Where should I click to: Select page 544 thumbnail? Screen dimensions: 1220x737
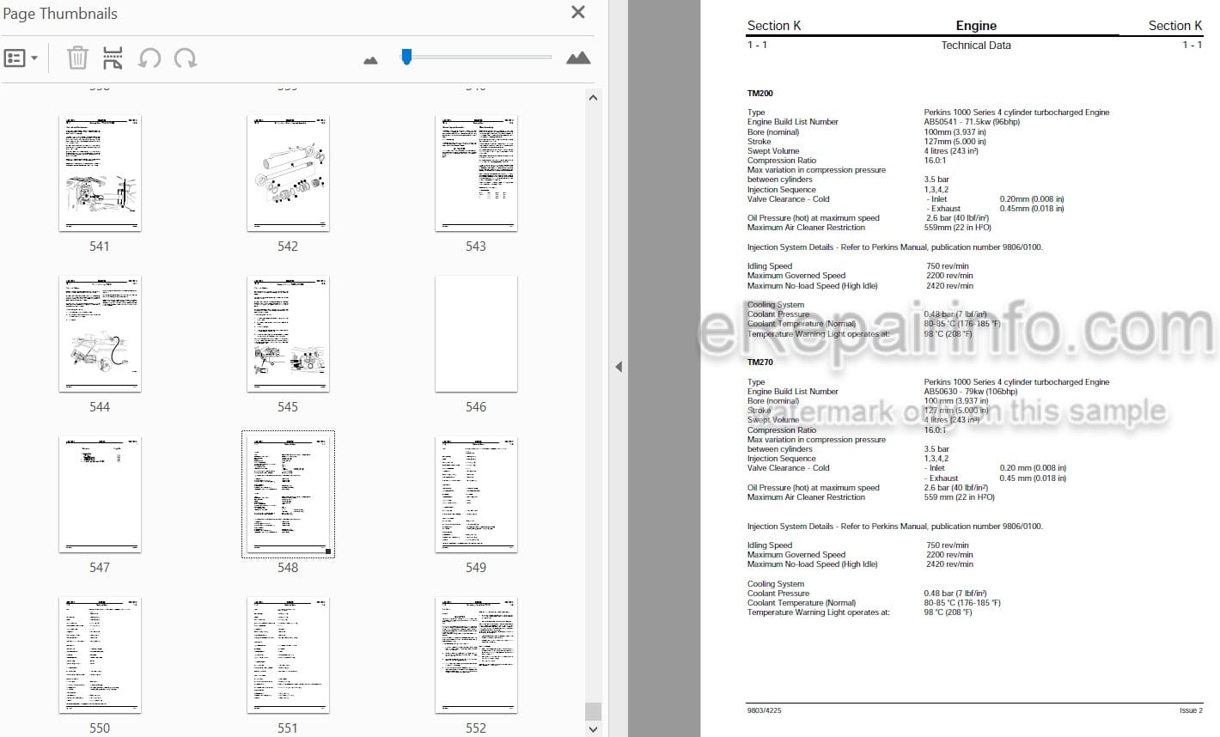[100, 334]
